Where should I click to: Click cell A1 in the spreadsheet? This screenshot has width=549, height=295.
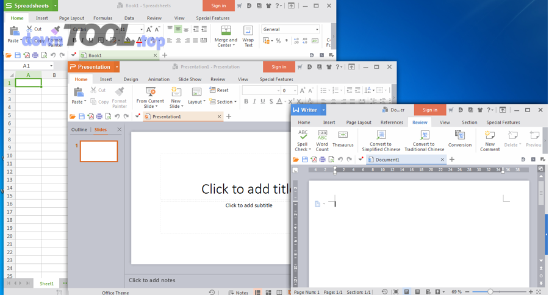(x=28, y=83)
